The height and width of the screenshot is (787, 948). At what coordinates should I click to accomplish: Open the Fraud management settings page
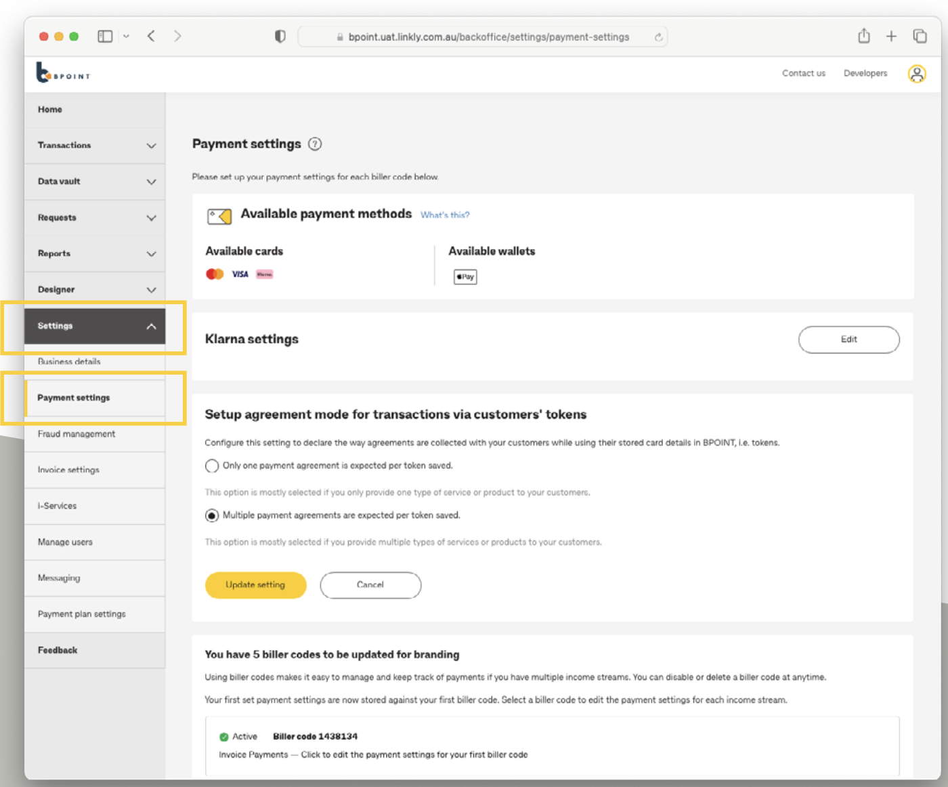coord(77,434)
